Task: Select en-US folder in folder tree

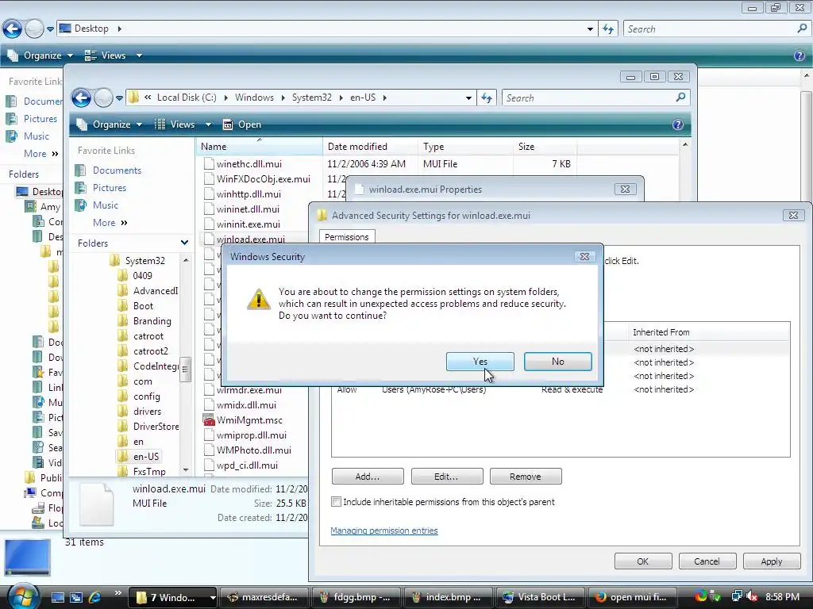Action: (146, 456)
